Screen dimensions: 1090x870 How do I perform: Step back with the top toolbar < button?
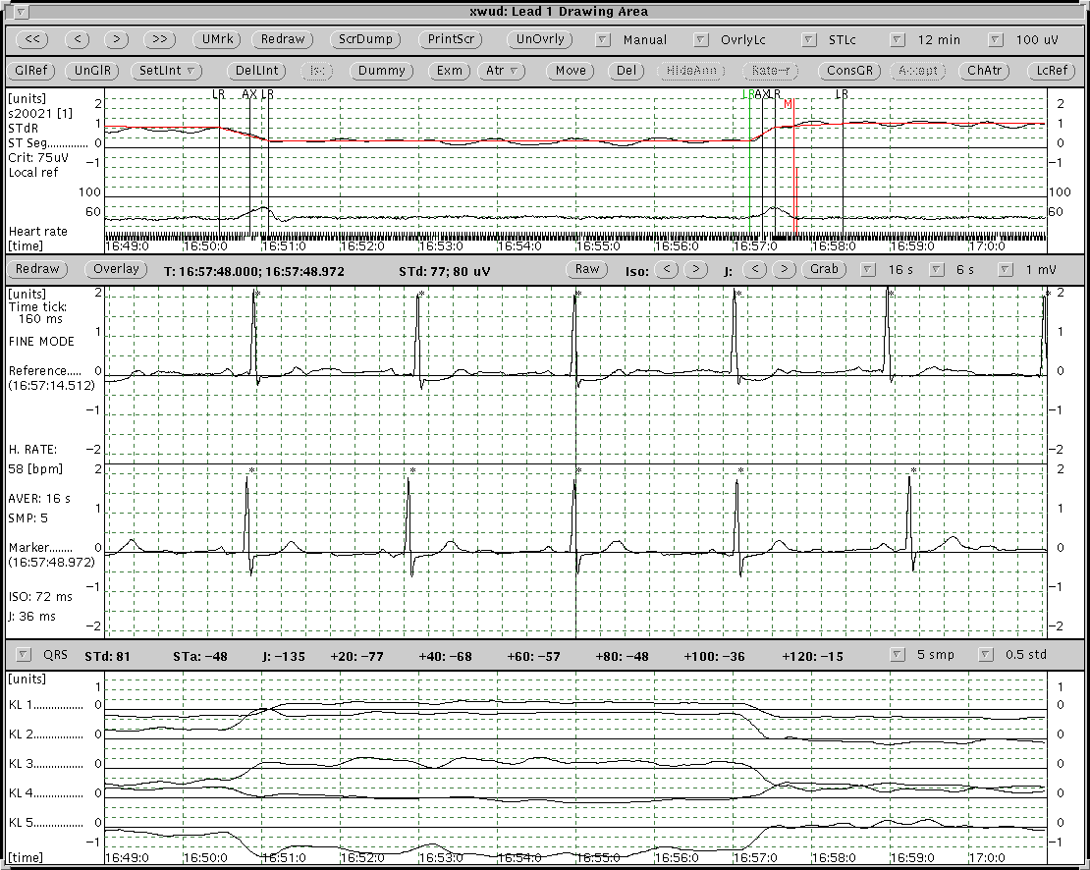tap(80, 40)
